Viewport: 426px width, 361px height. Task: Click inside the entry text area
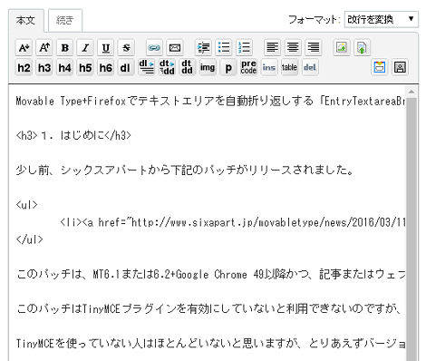pyautogui.click(x=208, y=222)
